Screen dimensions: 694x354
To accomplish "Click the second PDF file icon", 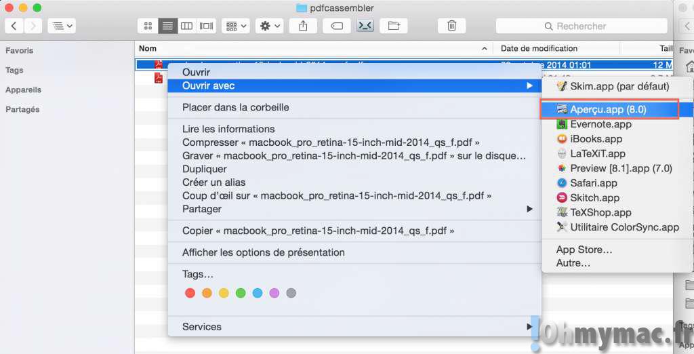I will pyautogui.click(x=159, y=78).
